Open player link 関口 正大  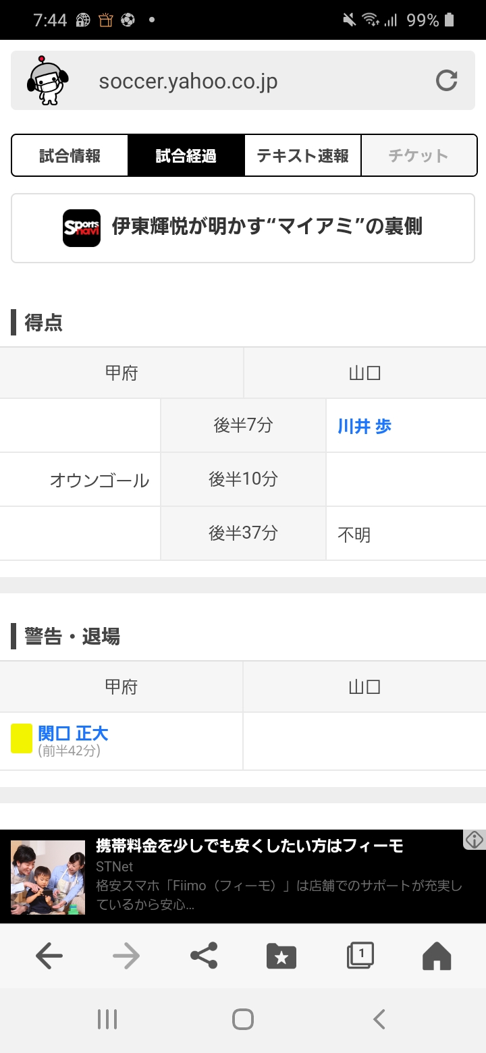[x=73, y=733]
